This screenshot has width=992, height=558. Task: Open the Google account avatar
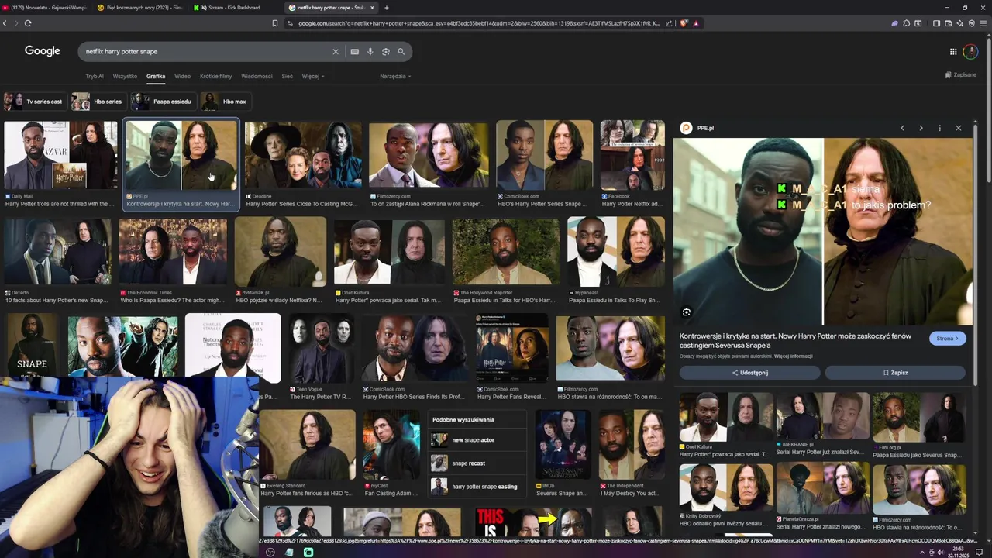(970, 52)
